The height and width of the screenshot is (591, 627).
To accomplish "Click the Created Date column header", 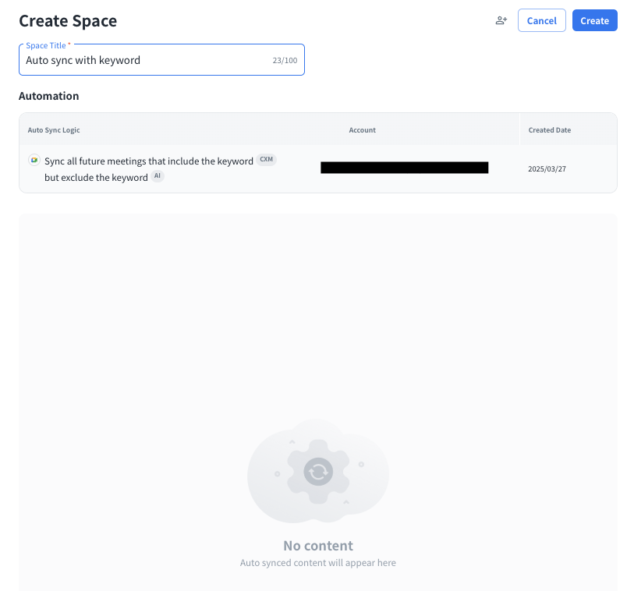I will click(x=549, y=130).
